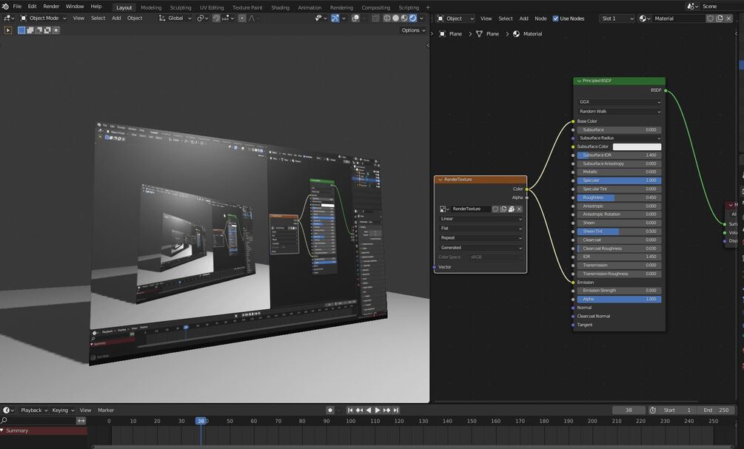Open the Render menu

[51, 6]
